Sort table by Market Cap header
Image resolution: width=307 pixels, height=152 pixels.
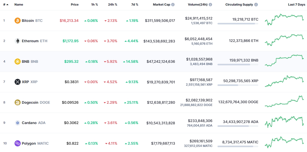pyautogui.click(x=161, y=5)
